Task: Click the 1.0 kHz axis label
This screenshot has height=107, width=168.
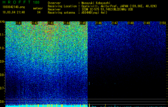Action: tap(2, 48)
